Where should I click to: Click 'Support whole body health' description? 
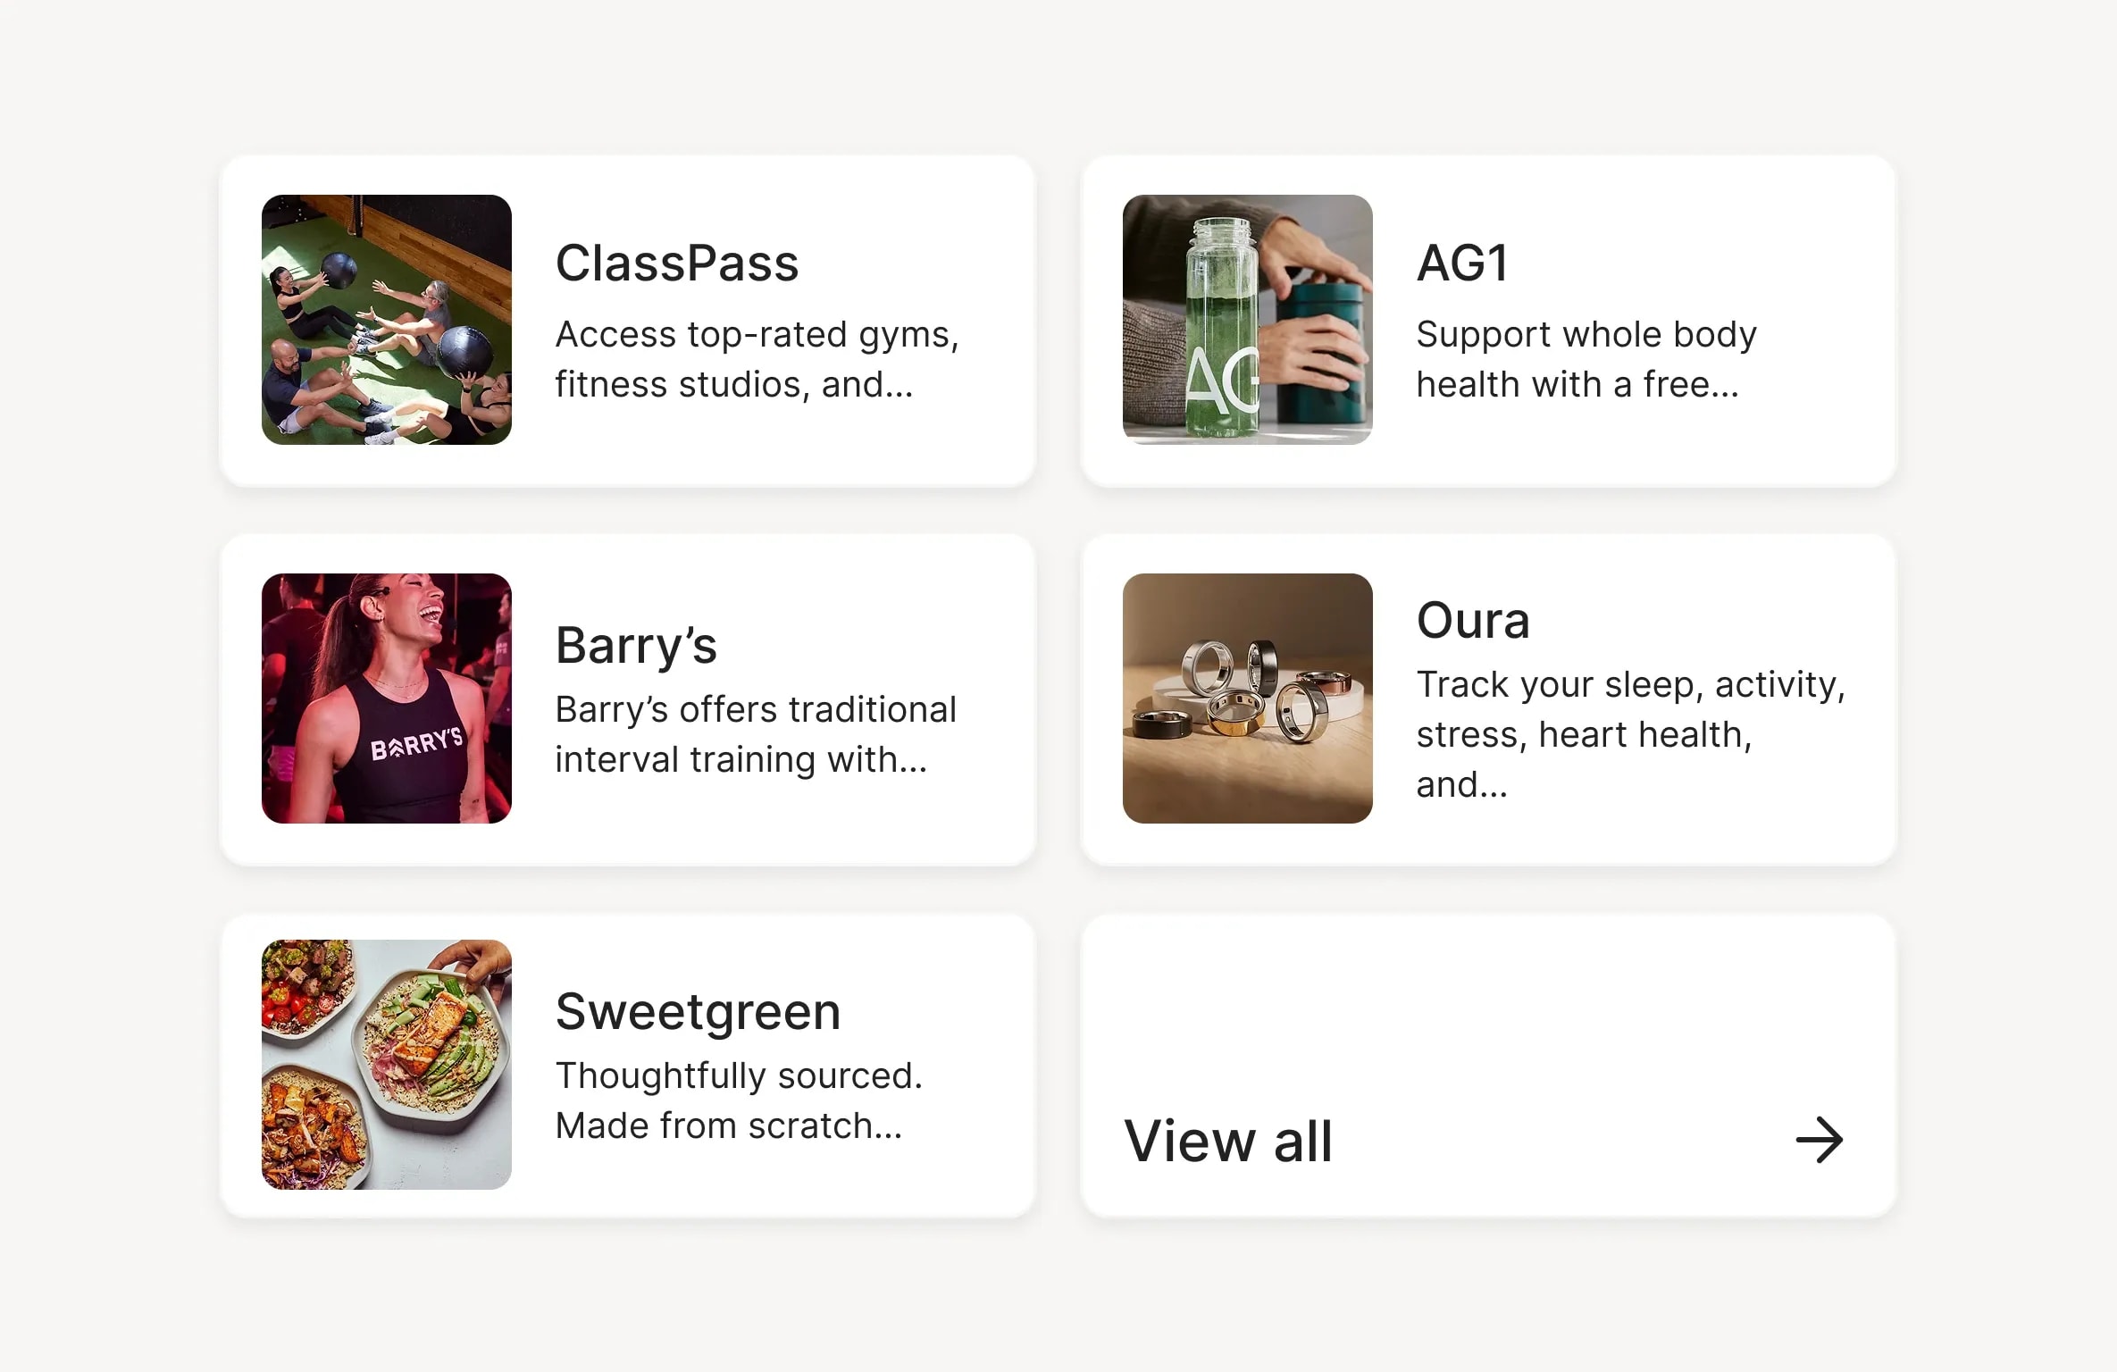click(1586, 359)
